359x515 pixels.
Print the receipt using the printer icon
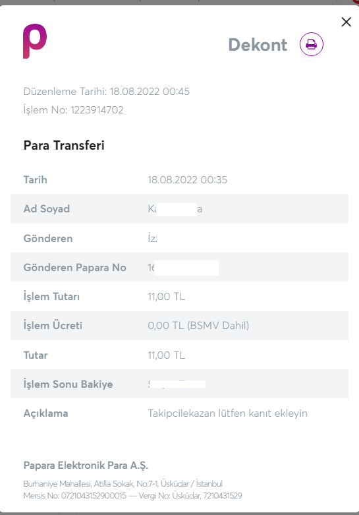click(x=311, y=44)
